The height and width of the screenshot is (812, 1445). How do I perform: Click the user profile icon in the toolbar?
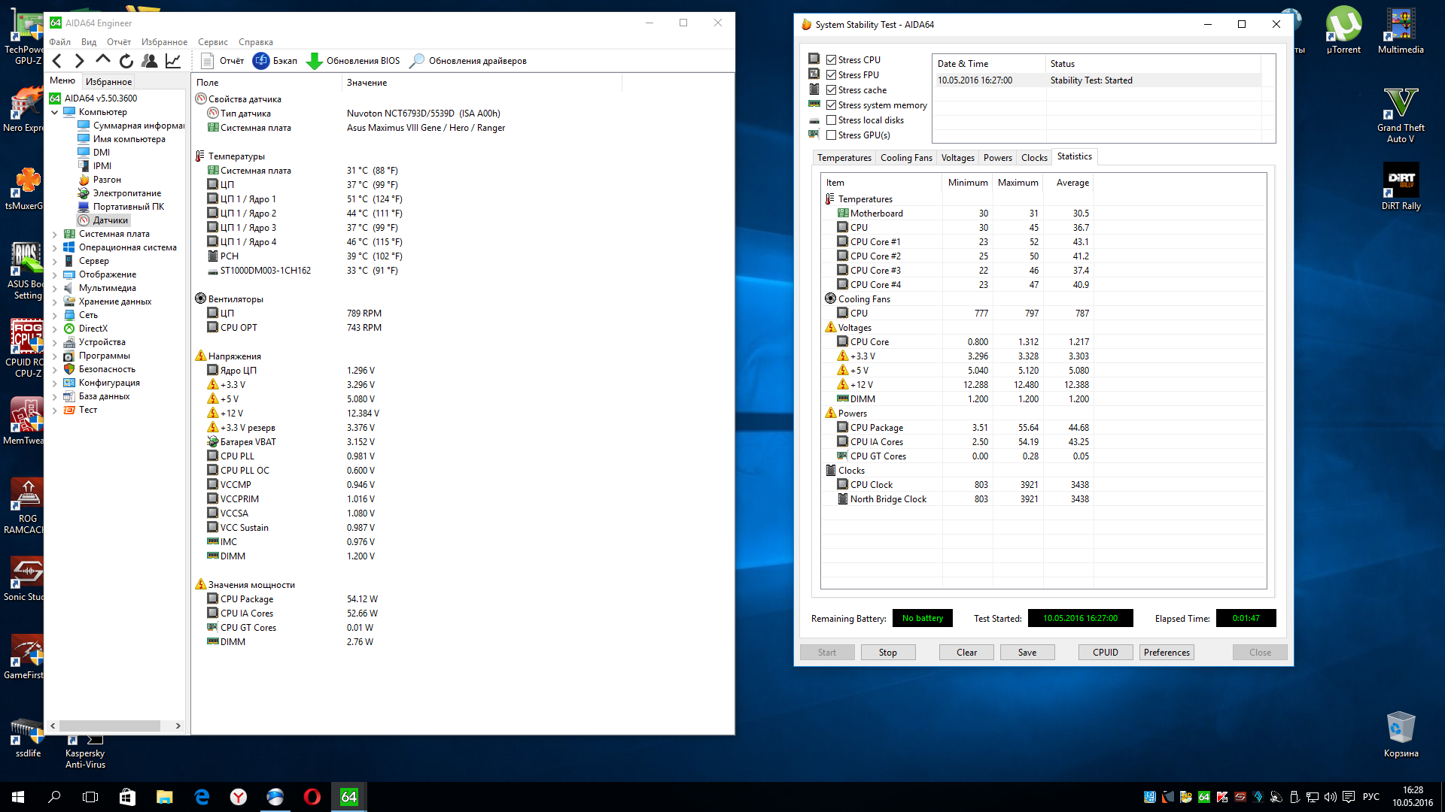(x=150, y=61)
